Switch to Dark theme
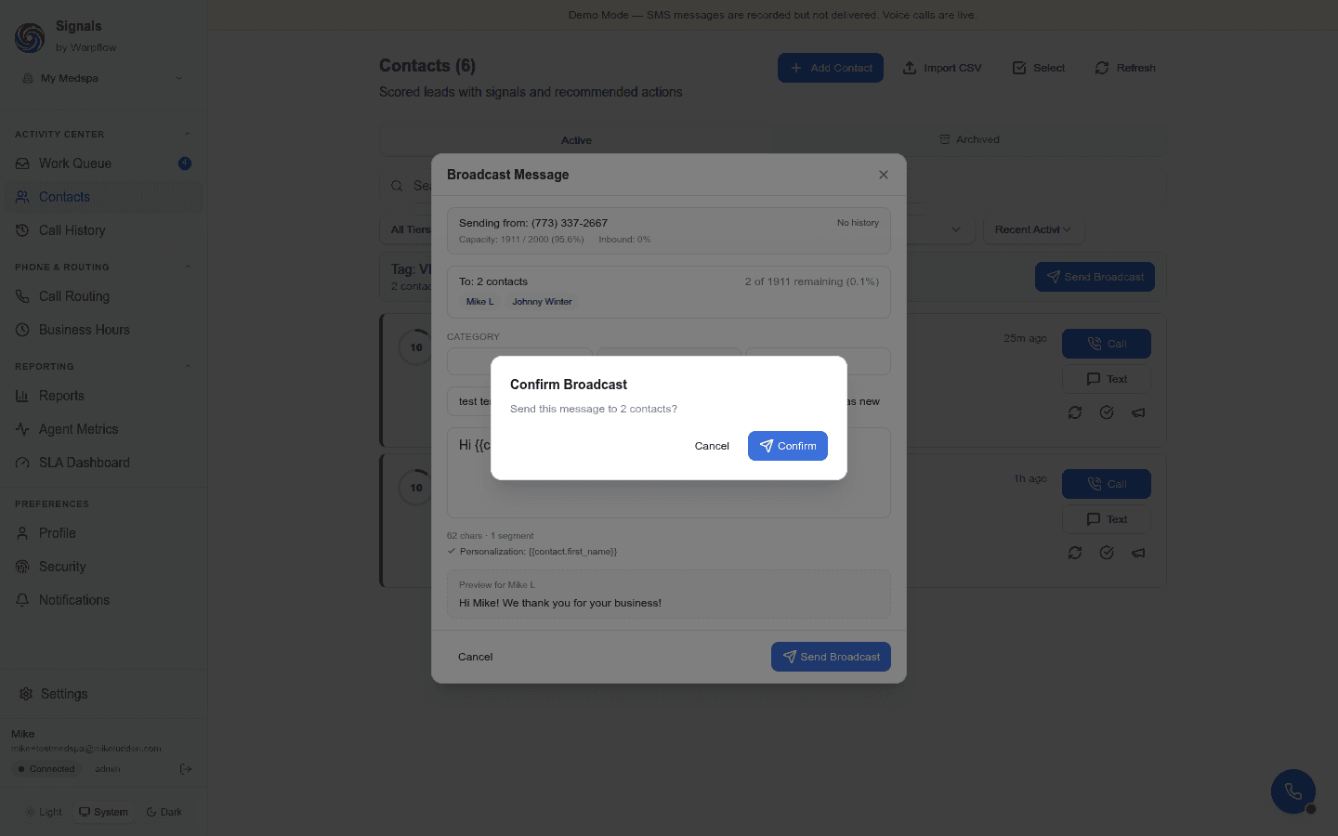 point(164,811)
